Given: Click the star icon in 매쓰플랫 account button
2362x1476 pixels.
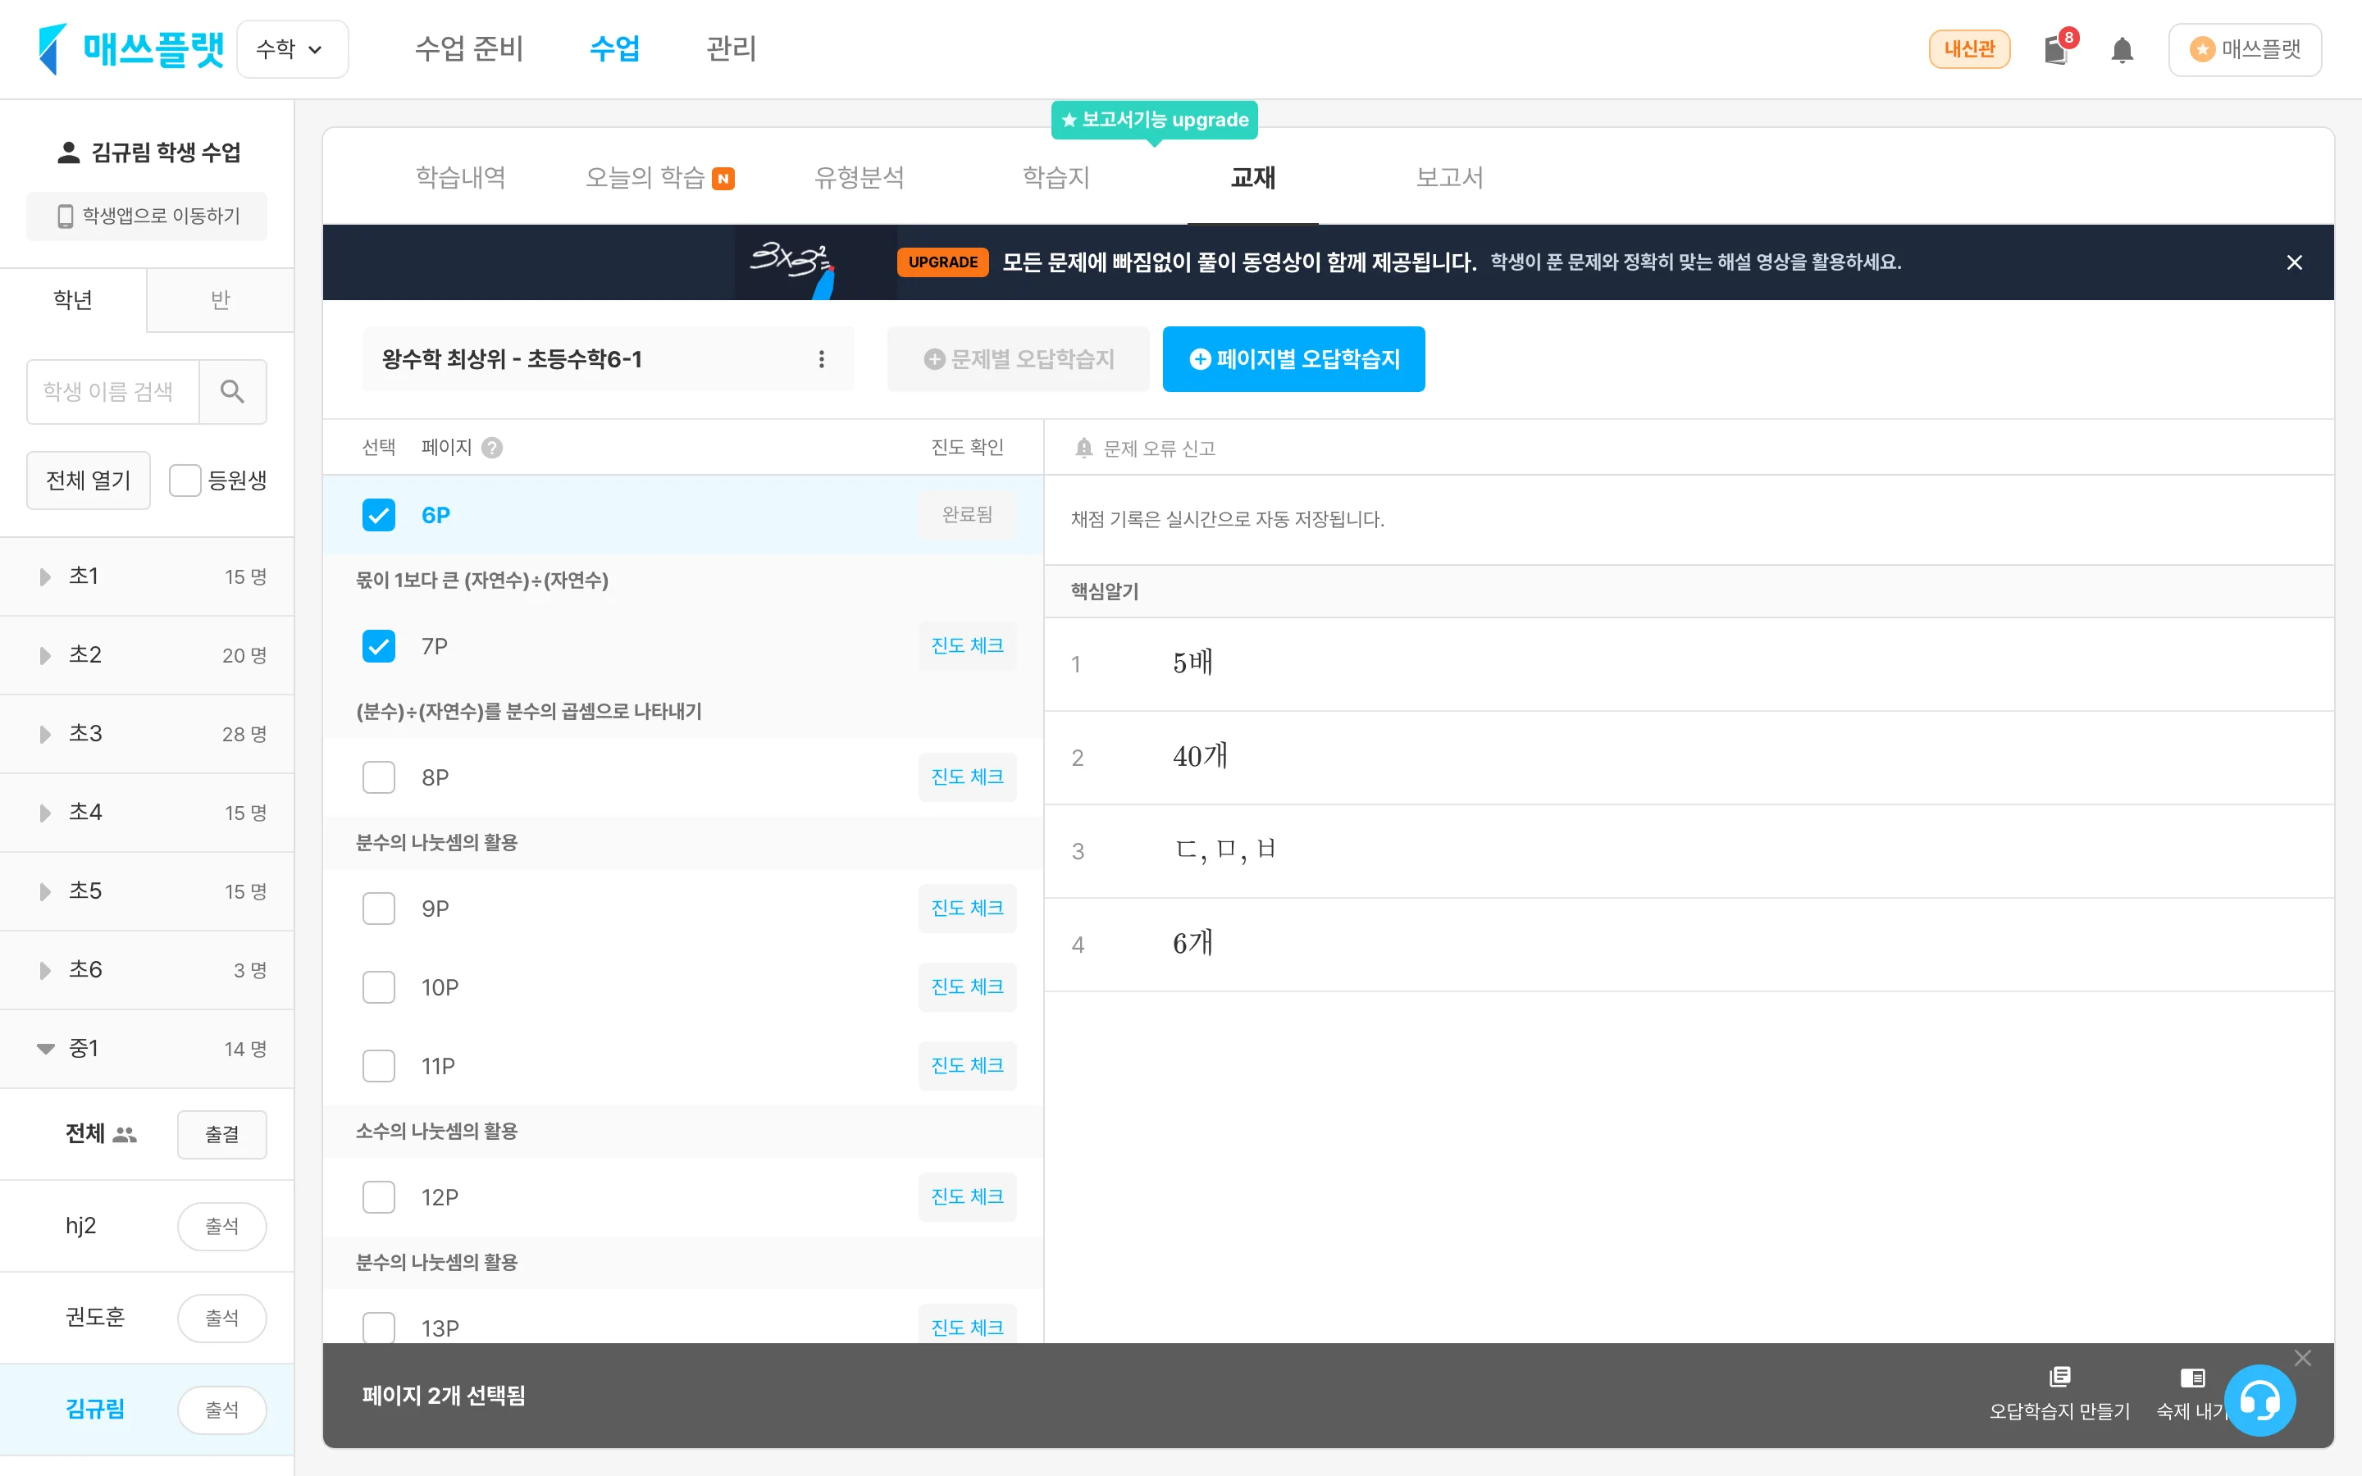Looking at the screenshot, I should pyautogui.click(x=2202, y=49).
